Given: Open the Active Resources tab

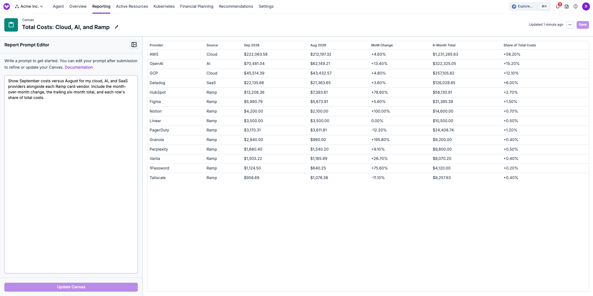Looking at the screenshot, I should (x=132, y=6).
